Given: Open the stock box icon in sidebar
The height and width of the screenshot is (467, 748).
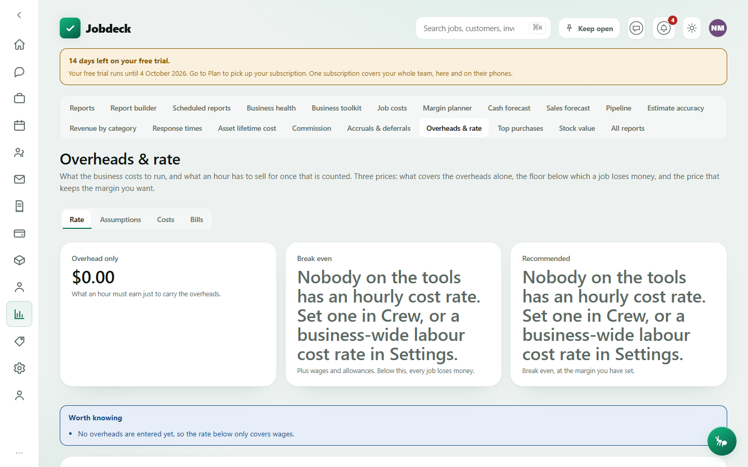Looking at the screenshot, I should (x=19, y=260).
